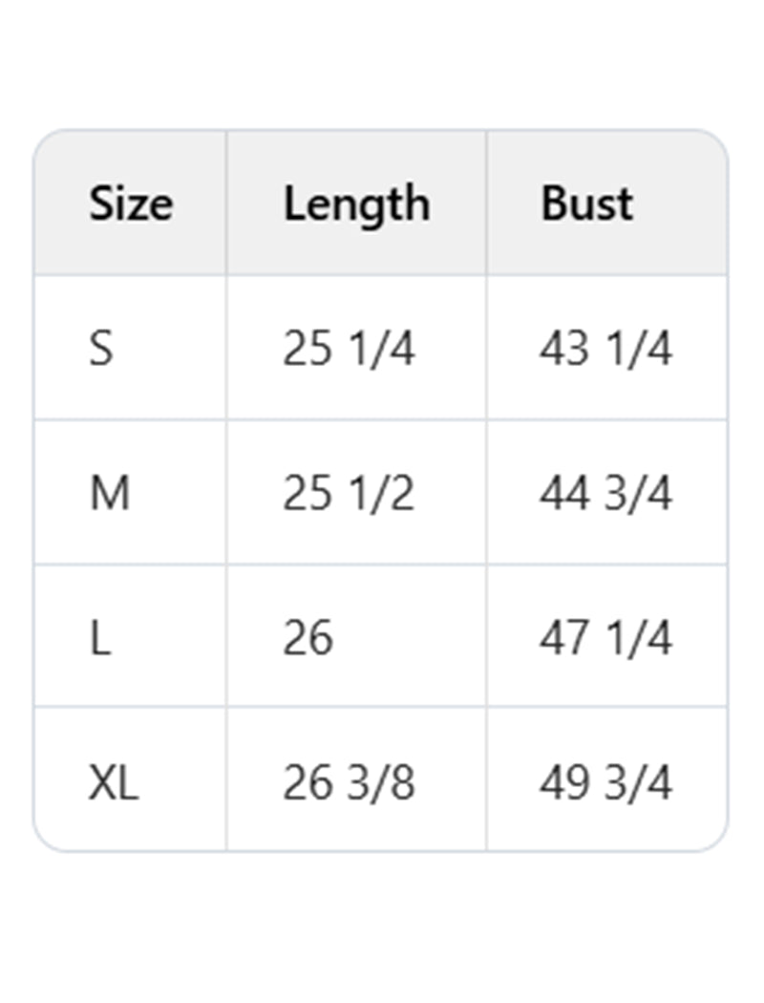Choose the bust measurement for size L

[605, 638]
